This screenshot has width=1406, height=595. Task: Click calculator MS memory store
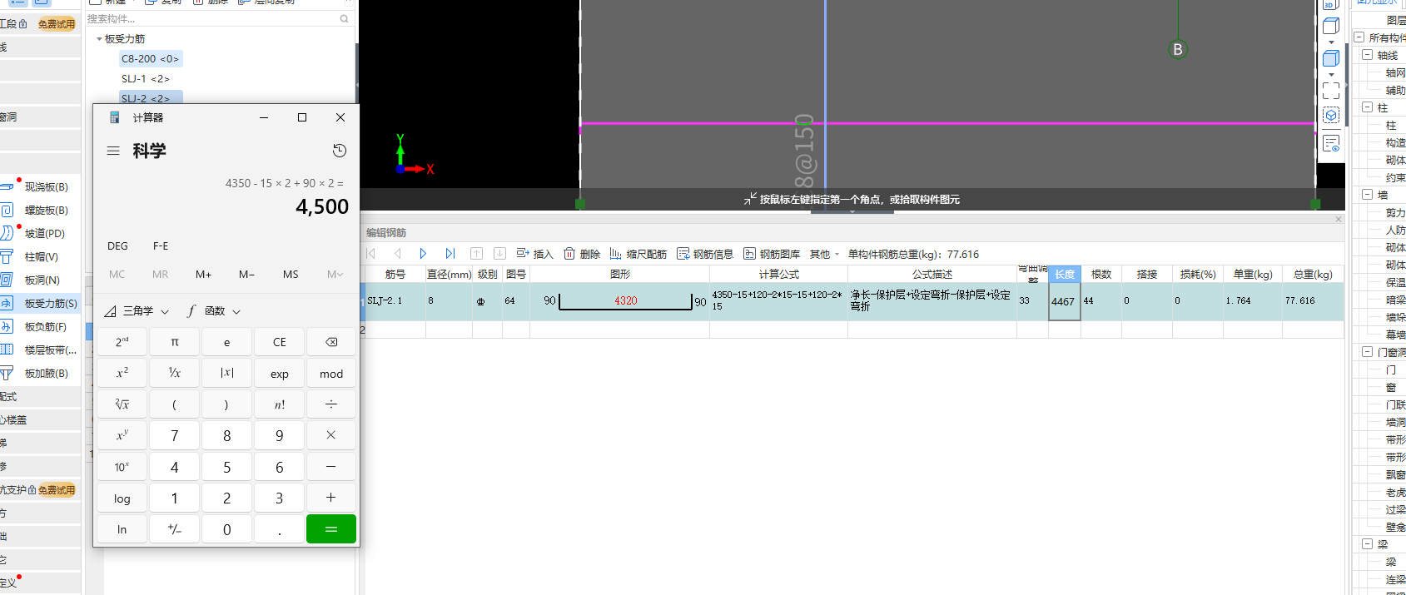pyautogui.click(x=291, y=275)
